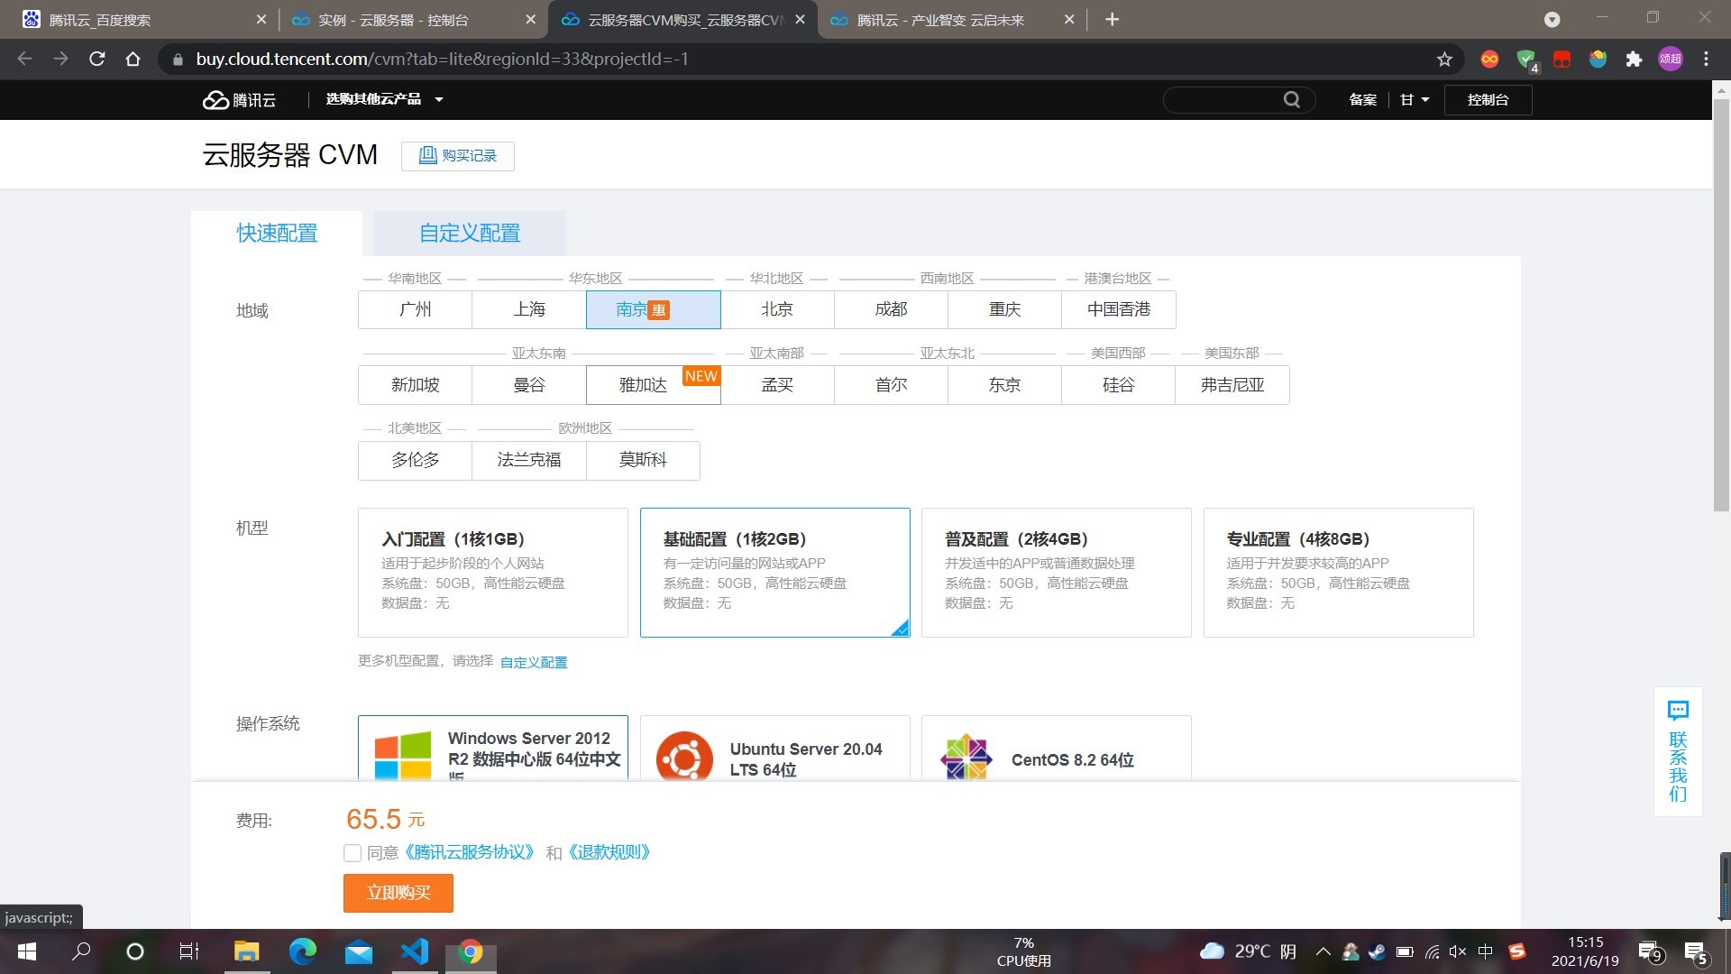Click 立即购买 button
This screenshot has width=1731, height=974.
click(x=398, y=893)
